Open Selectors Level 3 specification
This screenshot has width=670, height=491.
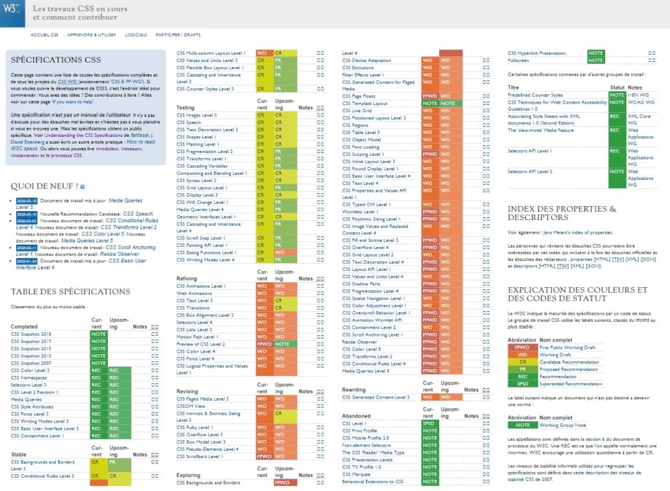coord(28,385)
